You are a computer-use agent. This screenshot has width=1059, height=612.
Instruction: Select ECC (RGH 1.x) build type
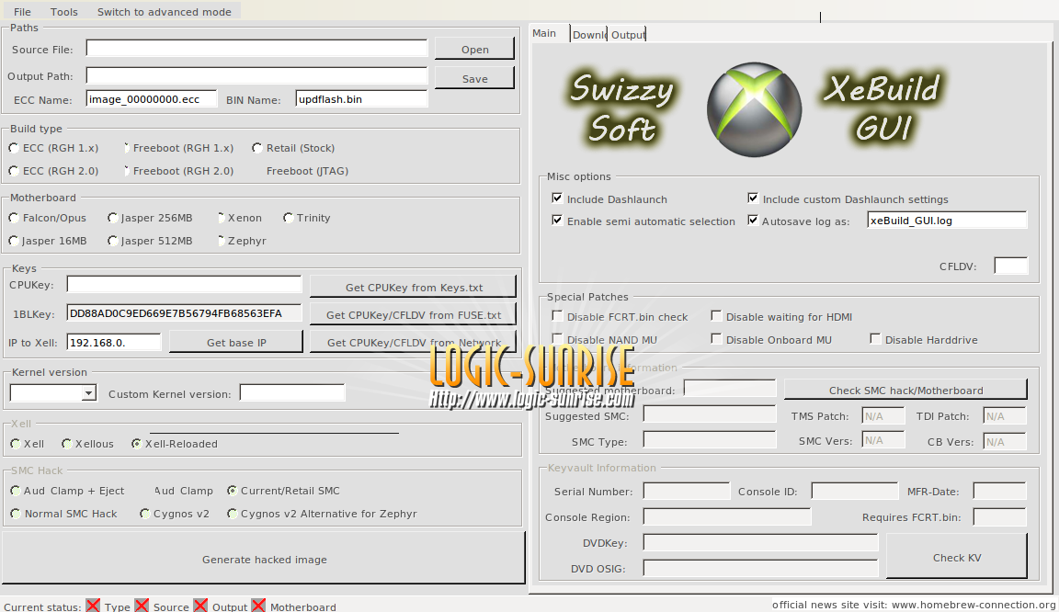pyautogui.click(x=53, y=148)
